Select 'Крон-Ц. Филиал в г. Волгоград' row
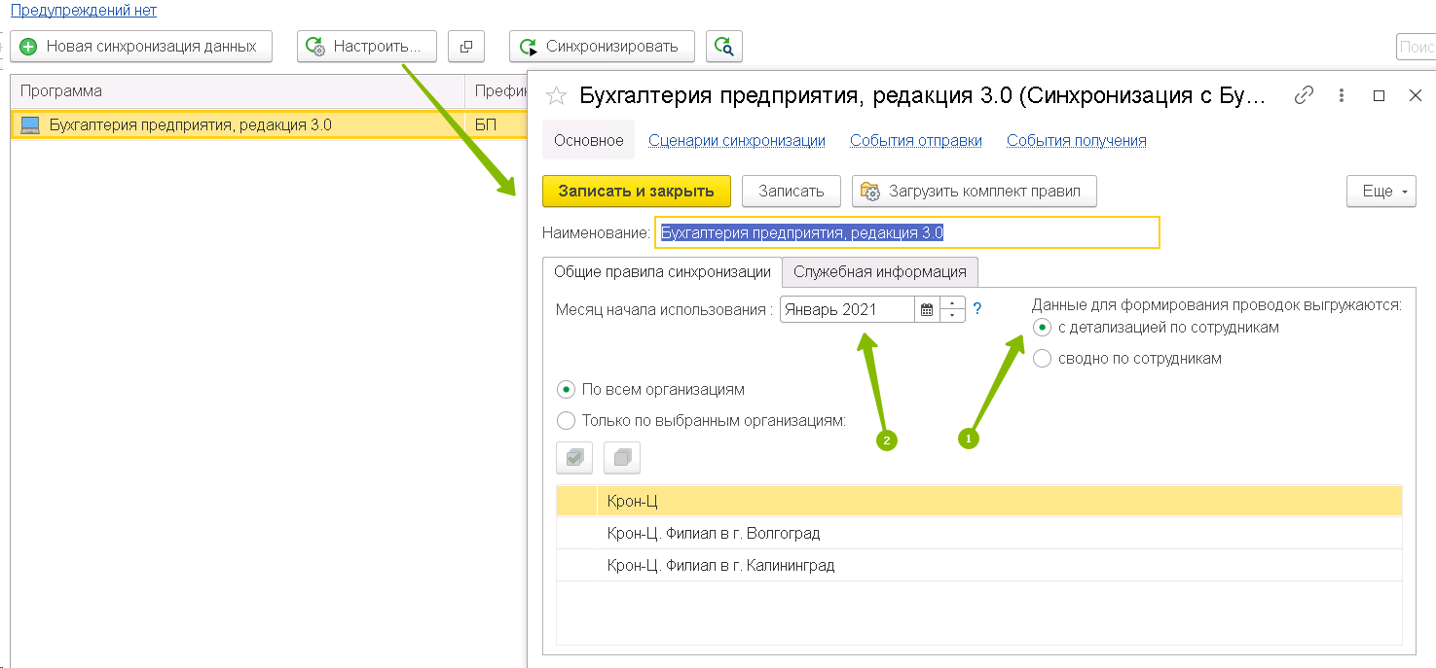Screen dimensions: 1436x668 click(713, 534)
